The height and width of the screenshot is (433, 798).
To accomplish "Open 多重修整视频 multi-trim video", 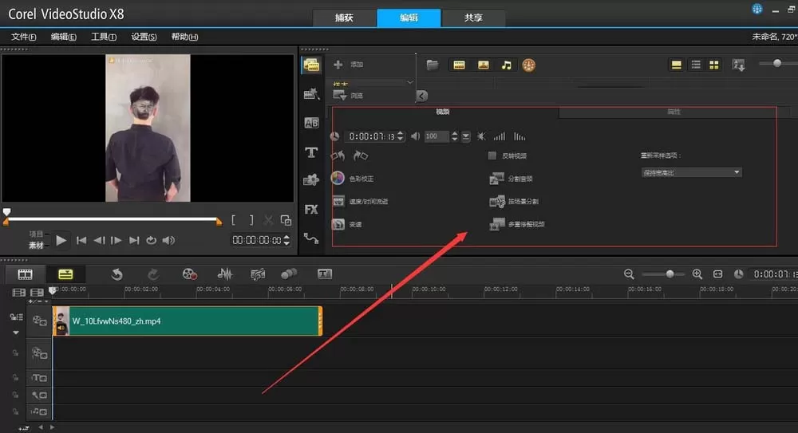I will click(516, 224).
